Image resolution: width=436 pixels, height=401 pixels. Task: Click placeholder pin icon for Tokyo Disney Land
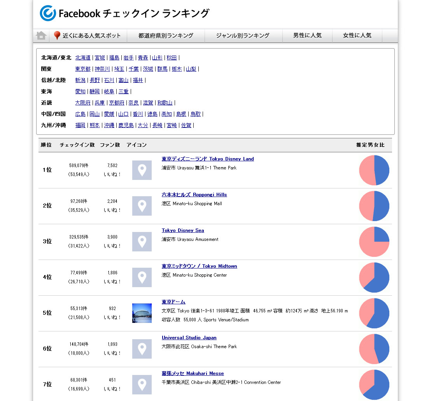142,170
